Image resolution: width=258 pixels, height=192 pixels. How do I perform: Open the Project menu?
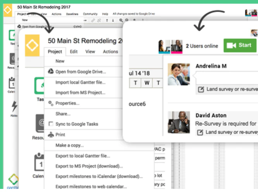(x=55, y=51)
